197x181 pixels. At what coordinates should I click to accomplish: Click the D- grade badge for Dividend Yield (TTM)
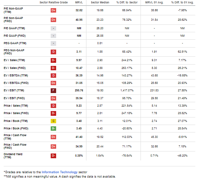(x=53, y=156)
